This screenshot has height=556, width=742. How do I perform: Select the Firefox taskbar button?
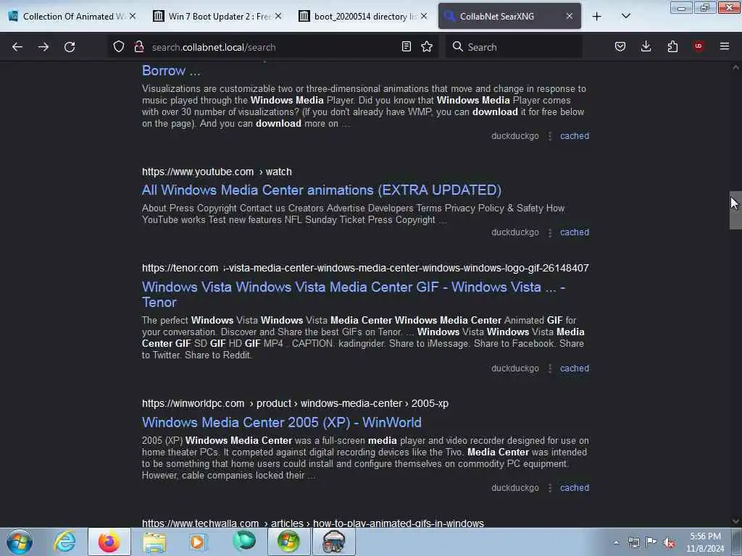click(109, 542)
